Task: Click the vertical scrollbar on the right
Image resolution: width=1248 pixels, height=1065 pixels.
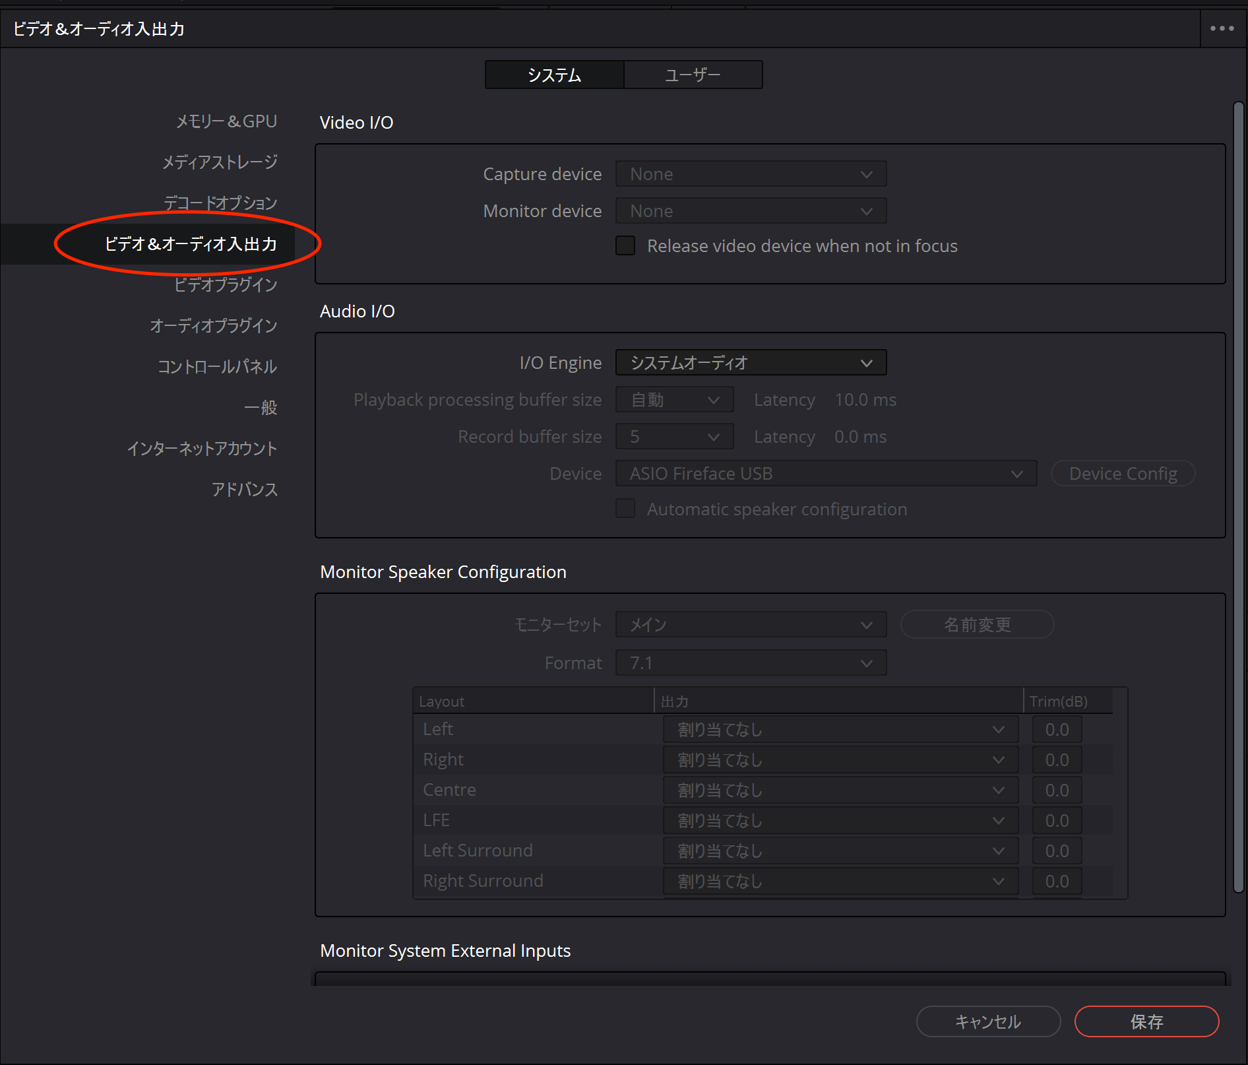Action: [x=1238, y=495]
